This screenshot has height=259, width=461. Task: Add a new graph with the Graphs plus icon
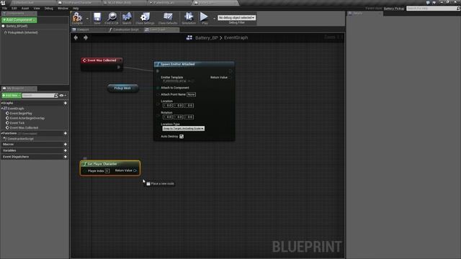[66, 103]
